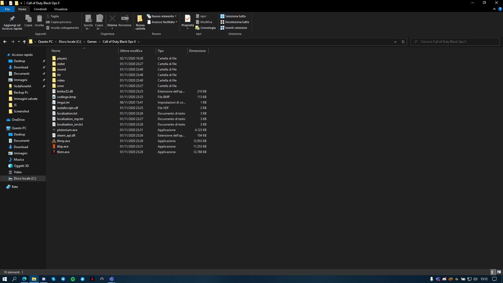503x283 pixels.
Task: Open the File menu tab
Action: [x=7, y=9]
